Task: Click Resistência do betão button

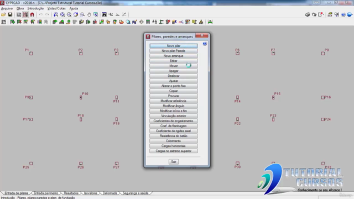Action: (173, 136)
